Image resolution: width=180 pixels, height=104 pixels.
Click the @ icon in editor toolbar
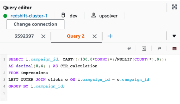tap(129, 48)
